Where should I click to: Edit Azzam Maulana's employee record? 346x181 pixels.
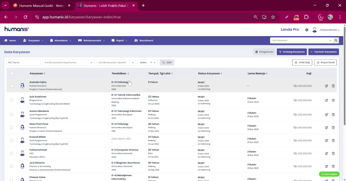pyautogui.click(x=327, y=114)
